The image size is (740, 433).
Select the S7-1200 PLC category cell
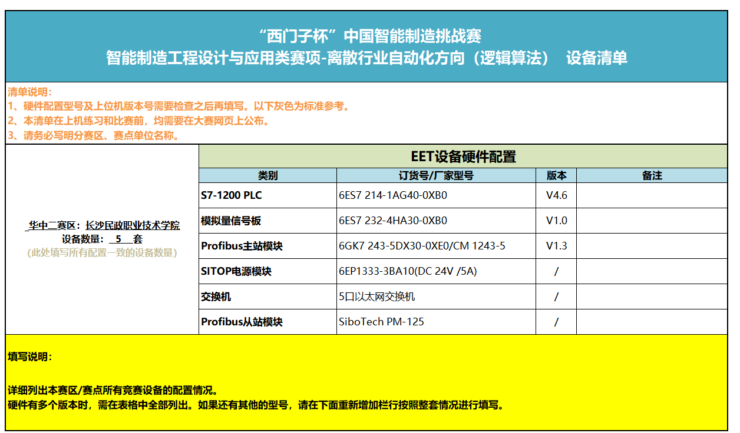tap(267, 195)
